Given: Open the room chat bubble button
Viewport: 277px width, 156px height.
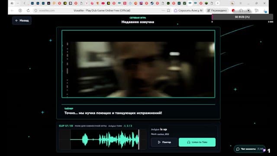Looking at the screenshot, I should tap(249, 149).
